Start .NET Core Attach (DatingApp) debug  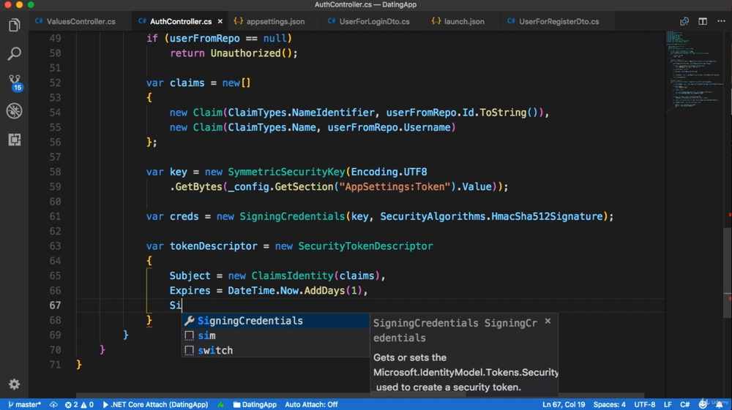155,404
